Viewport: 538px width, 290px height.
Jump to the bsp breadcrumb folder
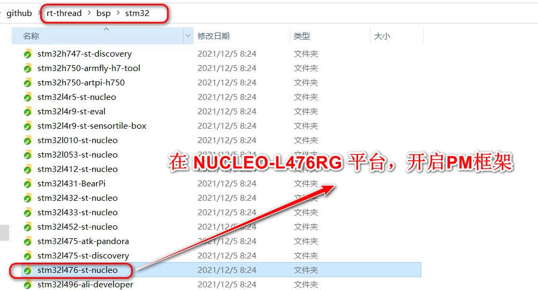(x=103, y=13)
